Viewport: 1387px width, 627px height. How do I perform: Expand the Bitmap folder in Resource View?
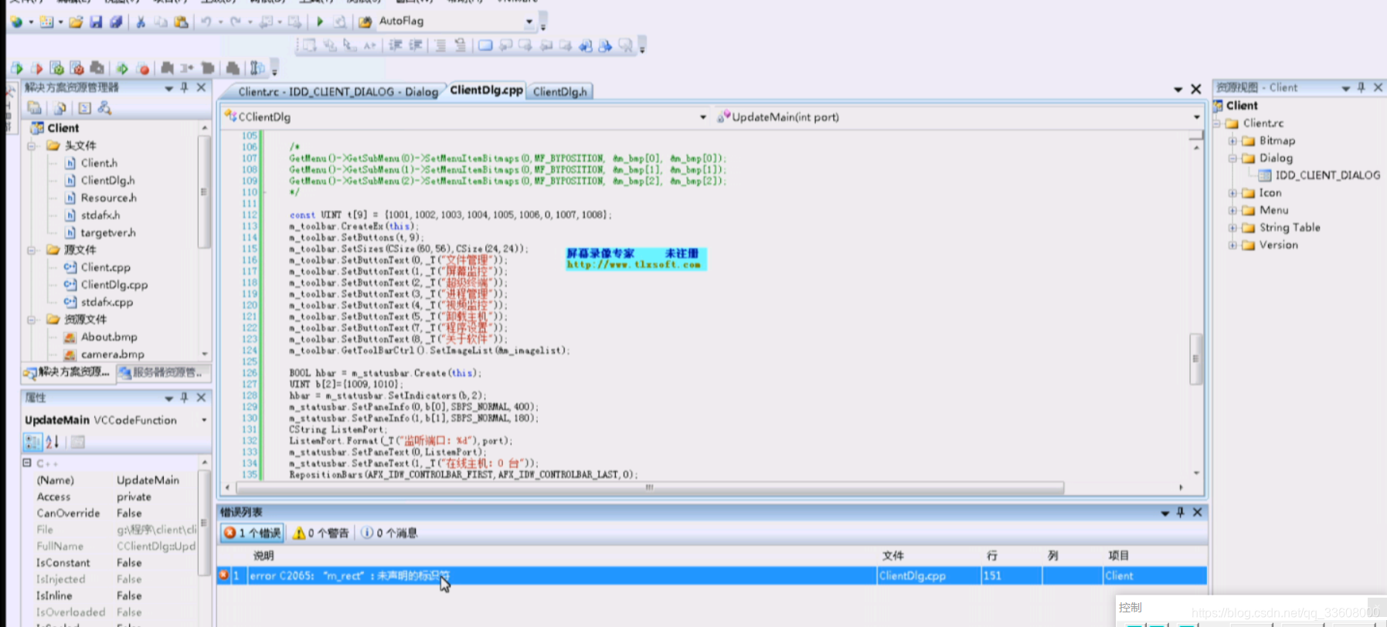pos(1232,141)
